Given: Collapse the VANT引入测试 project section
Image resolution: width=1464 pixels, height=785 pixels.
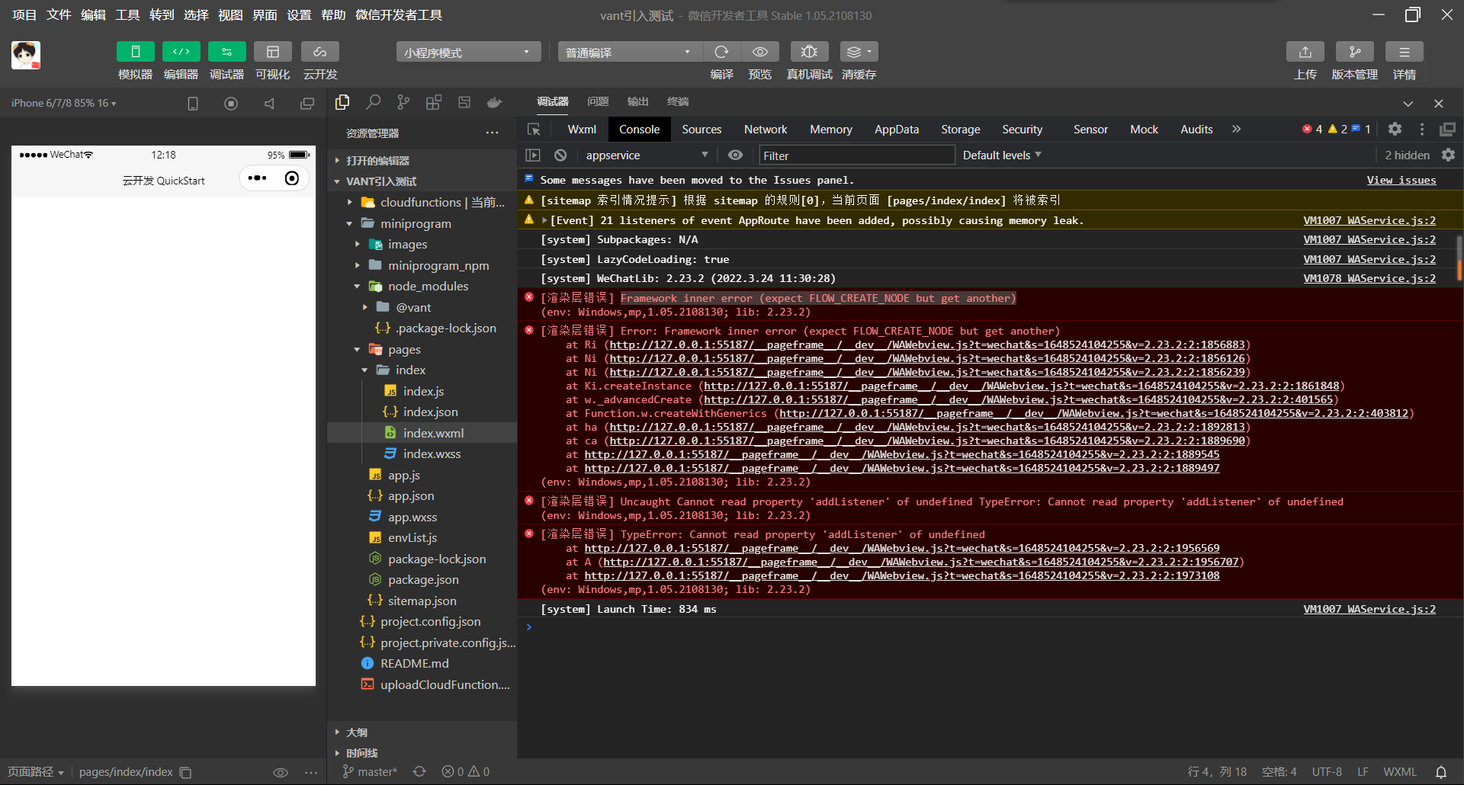Looking at the screenshot, I should [x=422, y=181].
